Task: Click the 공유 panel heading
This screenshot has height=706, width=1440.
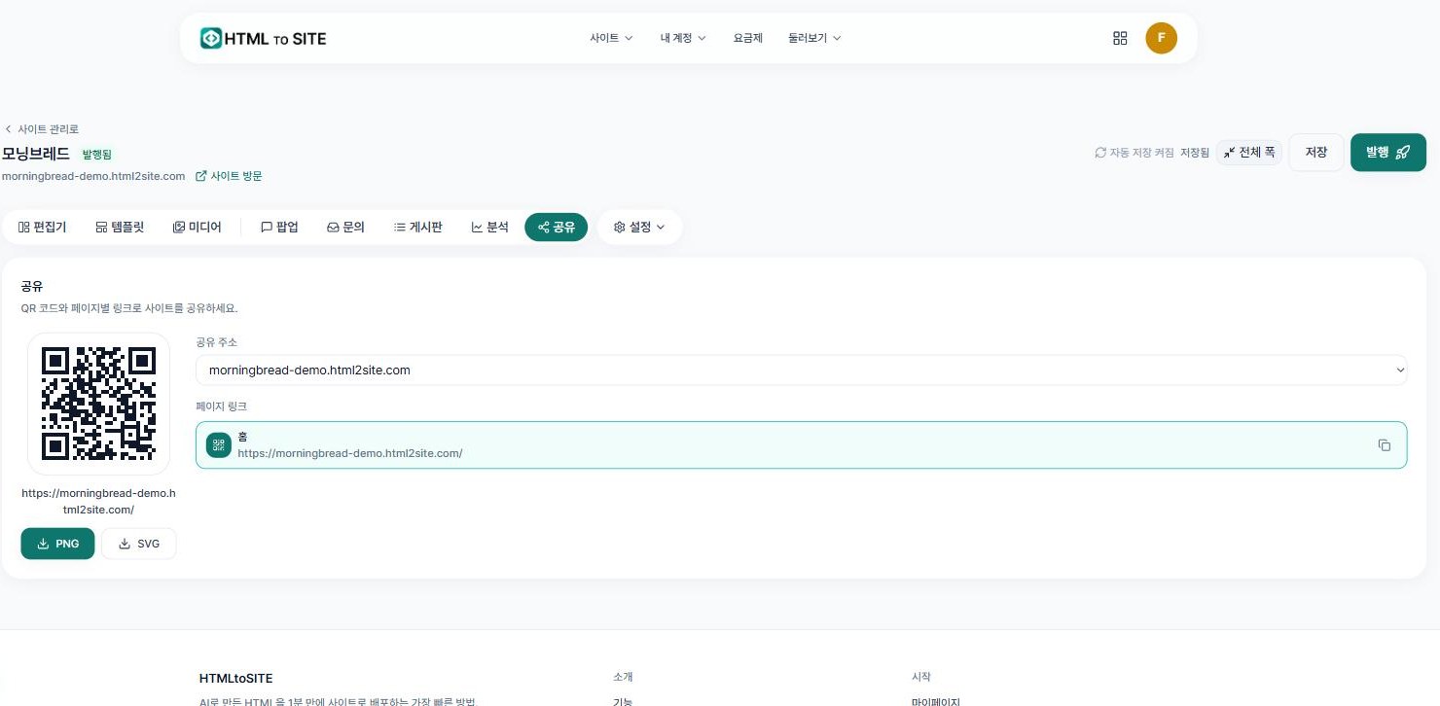Action: click(32, 286)
